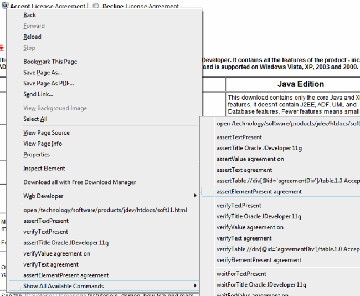360x296 pixels.
Task: Select verifyTitle Oracle JDeveloper 11g in submenu
Action: tap(259, 216)
